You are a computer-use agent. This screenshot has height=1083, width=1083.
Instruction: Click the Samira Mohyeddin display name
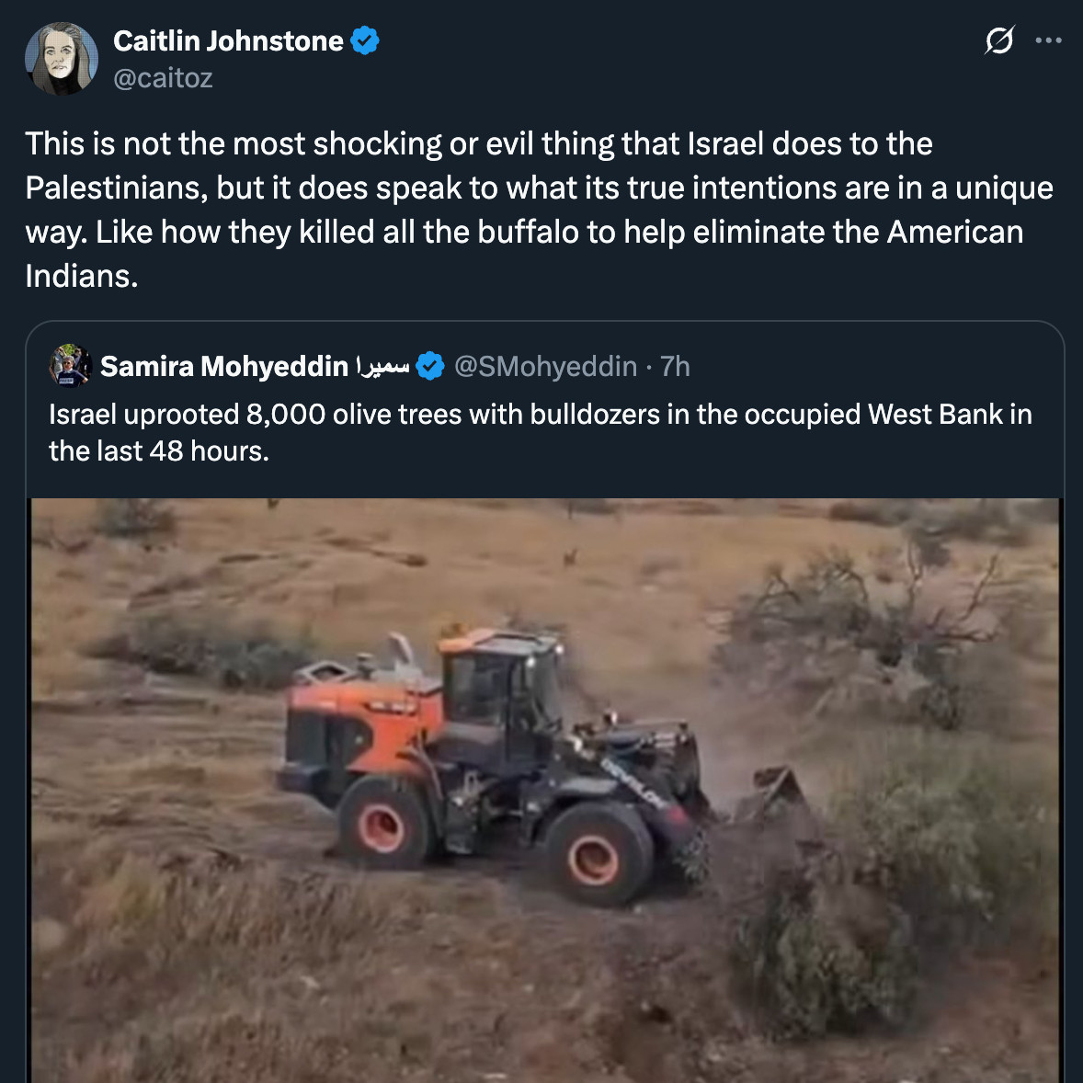click(x=223, y=366)
